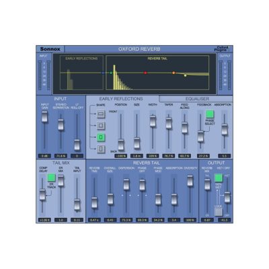
Task: Toggle the 100% Wet button
Action: click(x=219, y=178)
